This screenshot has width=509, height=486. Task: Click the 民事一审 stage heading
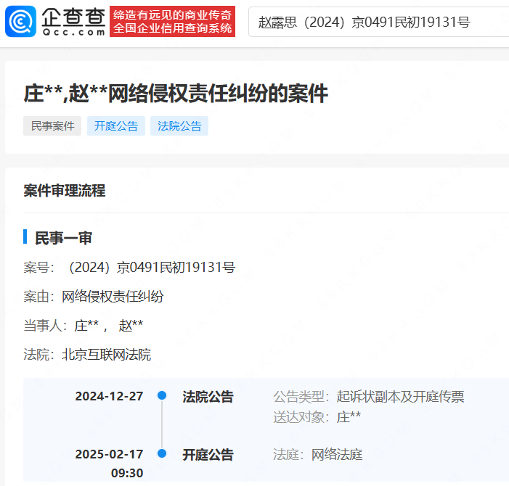(x=64, y=238)
